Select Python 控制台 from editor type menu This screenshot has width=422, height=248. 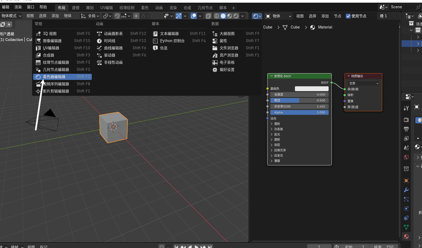[x=172, y=41]
